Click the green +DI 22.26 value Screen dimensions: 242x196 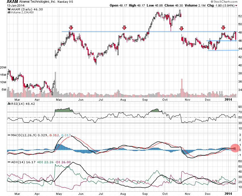[x=45, y=162]
